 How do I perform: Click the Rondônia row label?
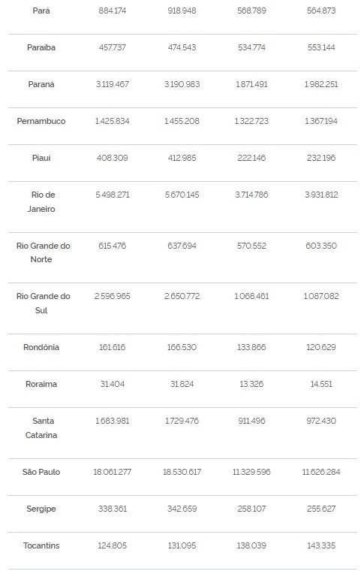coord(41,347)
